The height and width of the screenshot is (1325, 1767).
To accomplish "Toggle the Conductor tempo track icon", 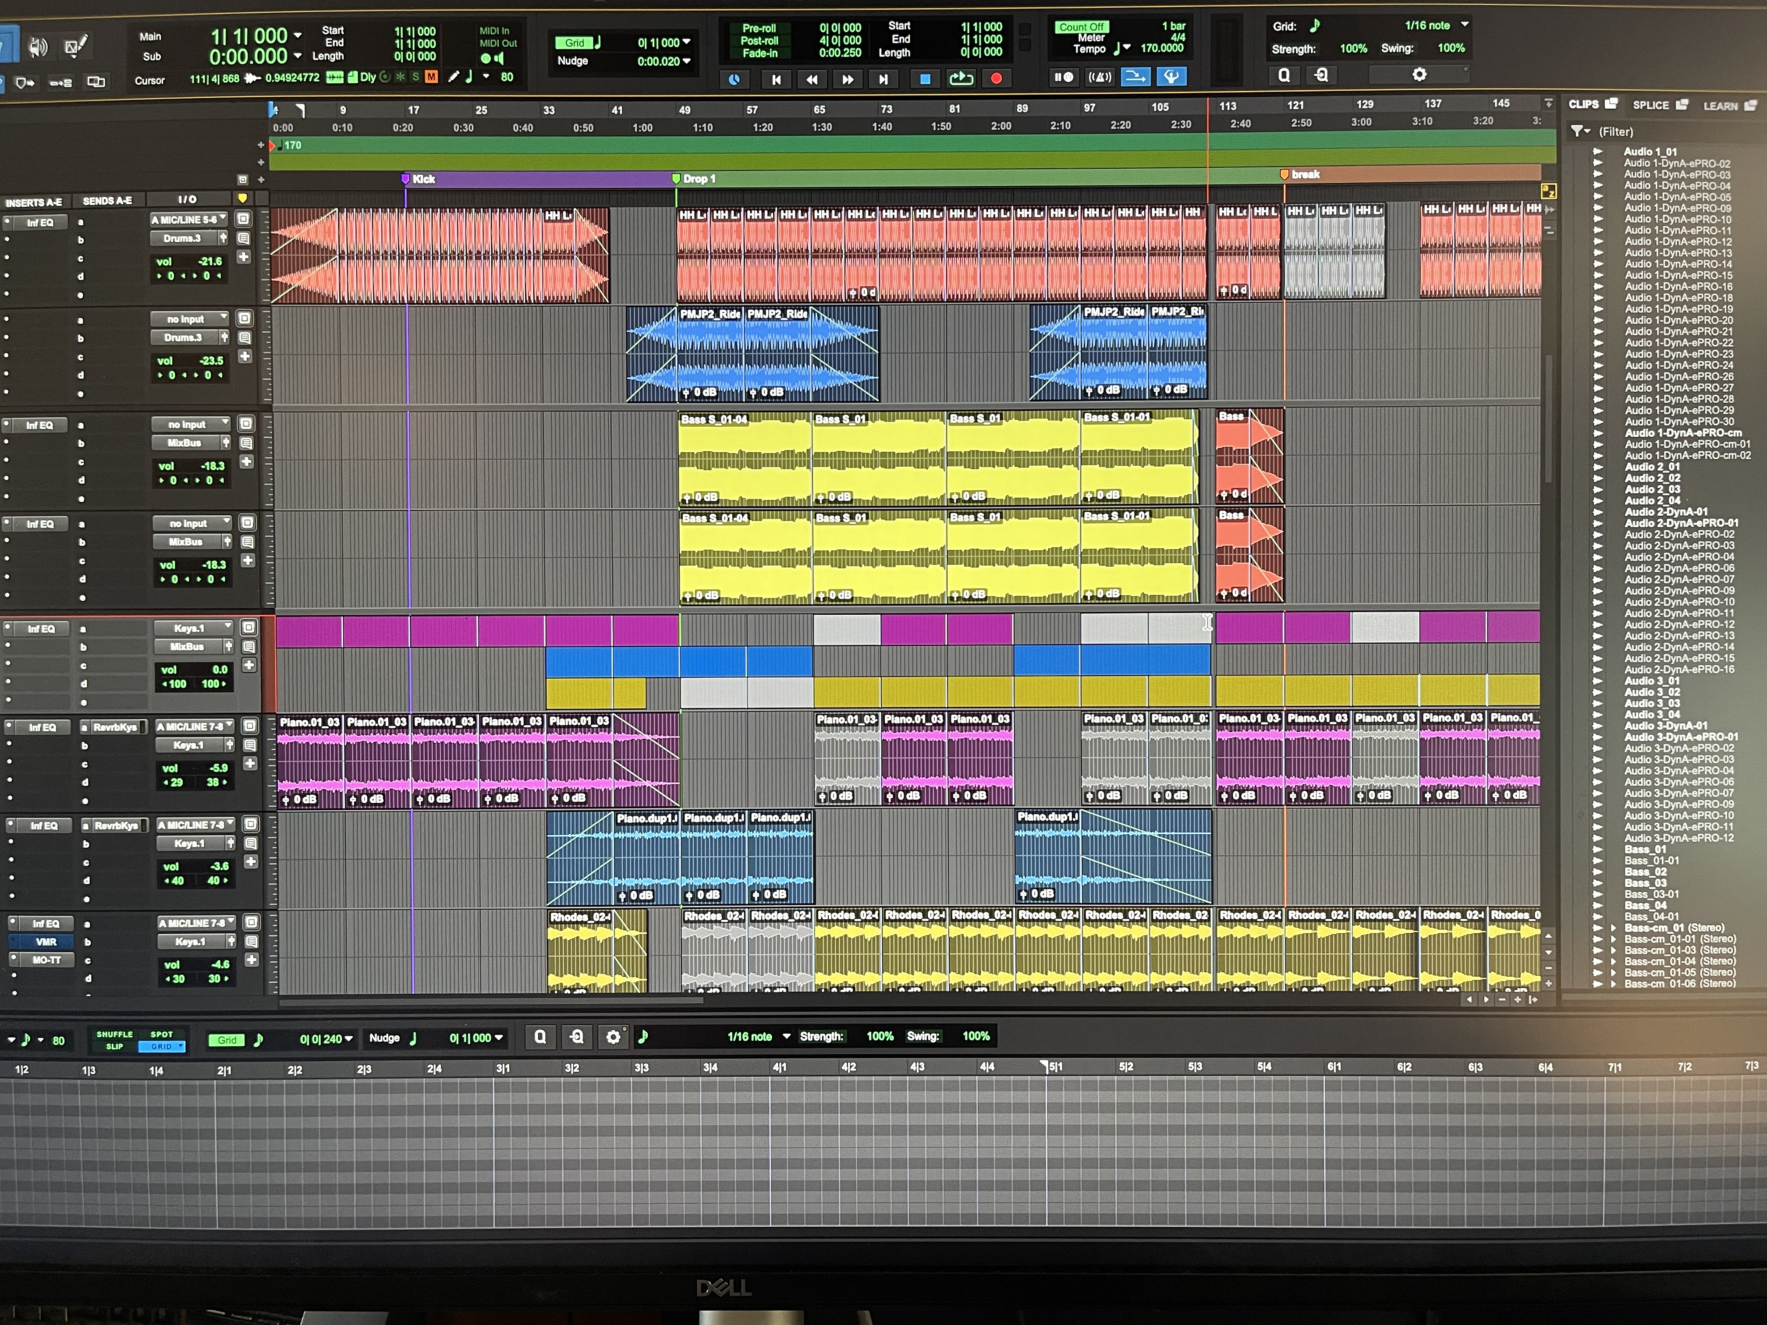I will point(1171,76).
